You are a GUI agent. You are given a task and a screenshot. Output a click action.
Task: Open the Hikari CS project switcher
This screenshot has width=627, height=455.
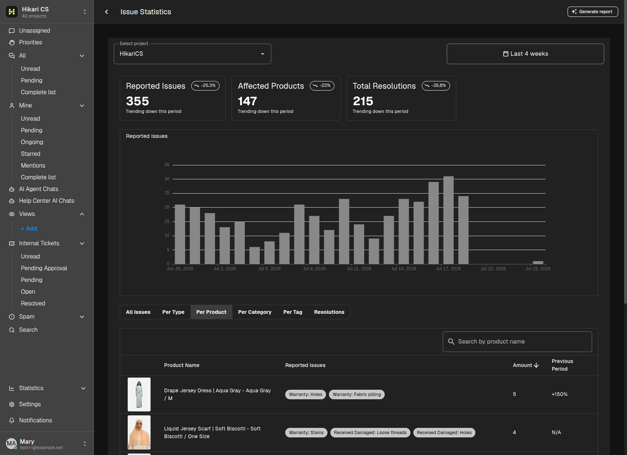point(85,12)
